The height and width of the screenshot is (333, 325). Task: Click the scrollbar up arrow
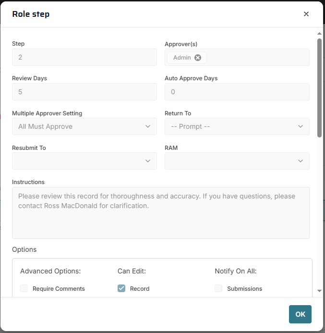point(319,34)
